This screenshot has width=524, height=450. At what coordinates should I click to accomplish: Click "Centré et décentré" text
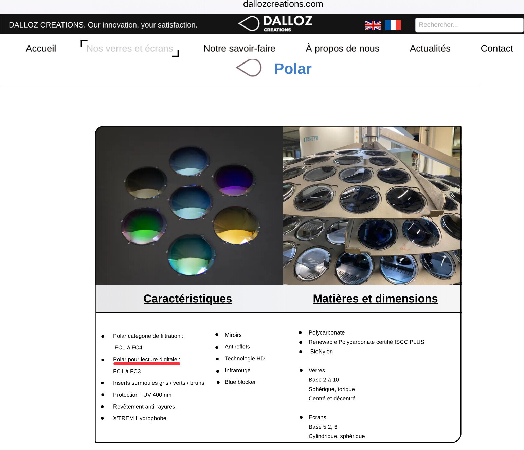332,398
